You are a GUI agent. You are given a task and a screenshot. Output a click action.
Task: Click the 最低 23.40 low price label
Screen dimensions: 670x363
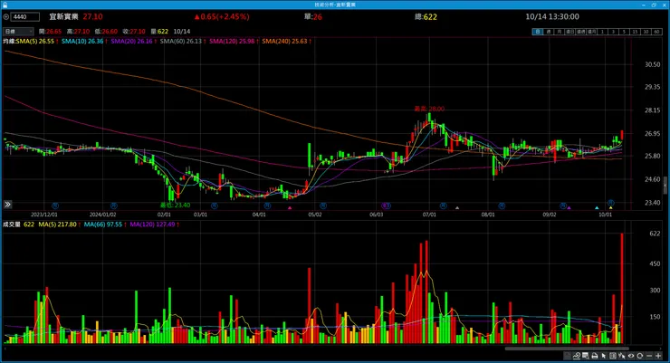(175, 205)
